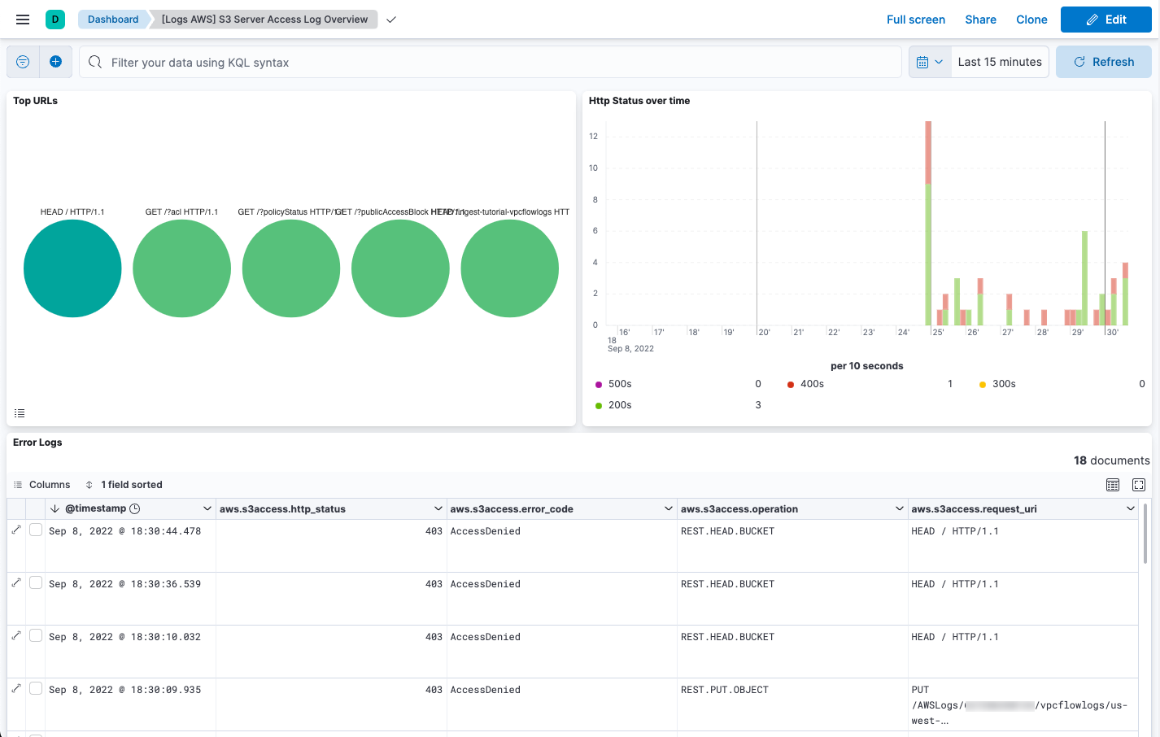Click the legend icon on Top URLs panel

click(x=19, y=413)
